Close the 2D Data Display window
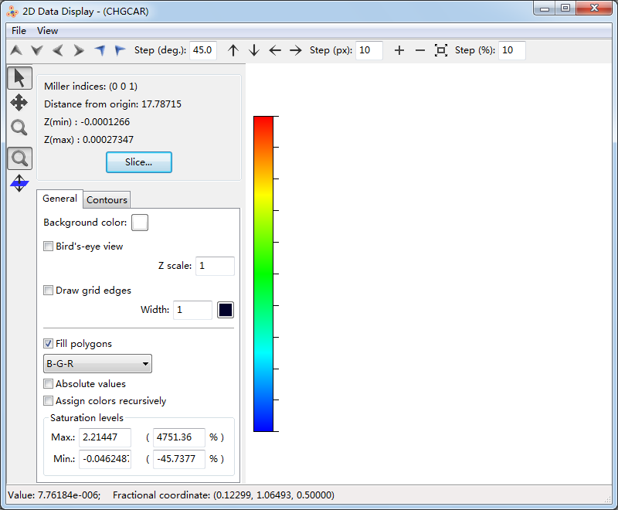Viewport: 618px width, 510px height. (594, 8)
